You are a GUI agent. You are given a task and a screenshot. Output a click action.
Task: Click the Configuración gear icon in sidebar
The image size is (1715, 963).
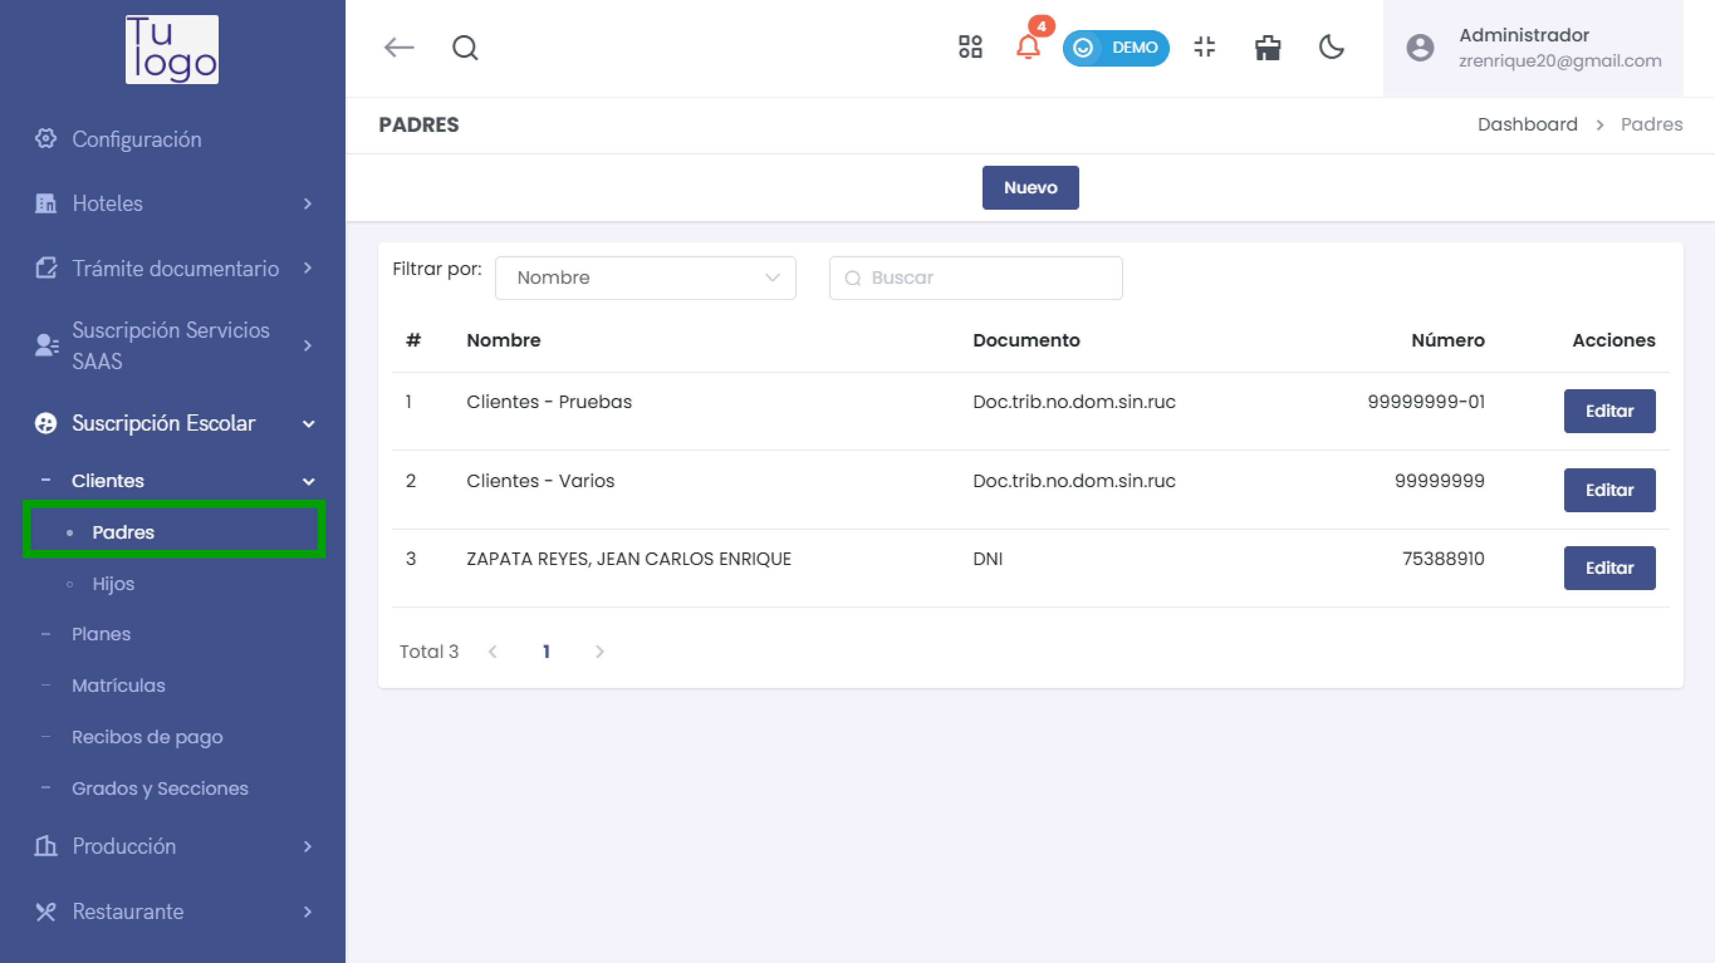45,139
